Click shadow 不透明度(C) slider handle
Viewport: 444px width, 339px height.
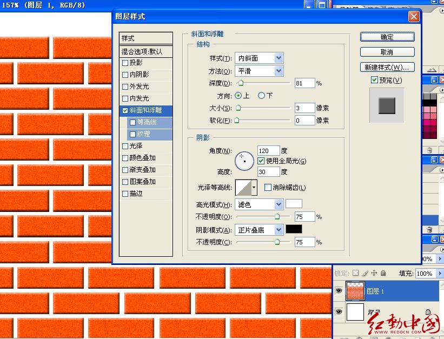coord(277,242)
